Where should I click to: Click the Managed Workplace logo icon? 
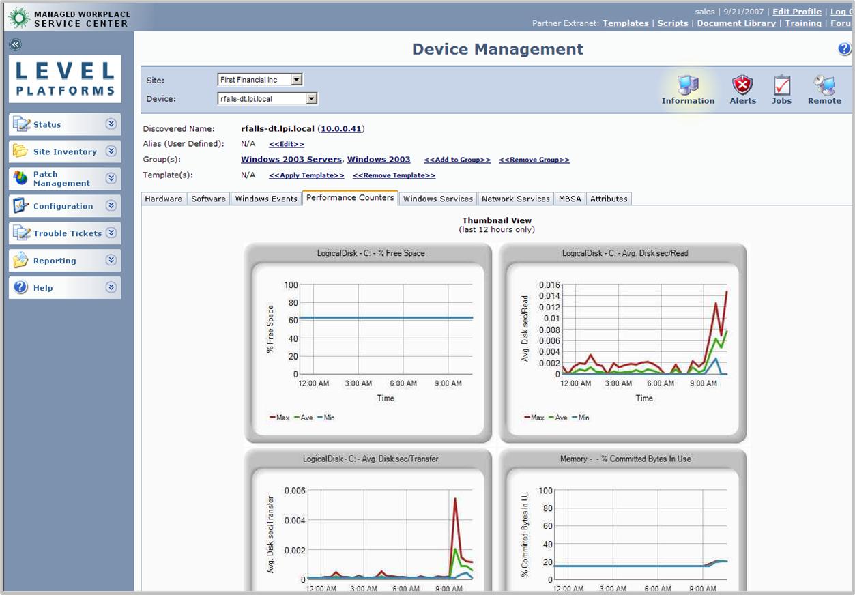pyautogui.click(x=18, y=18)
